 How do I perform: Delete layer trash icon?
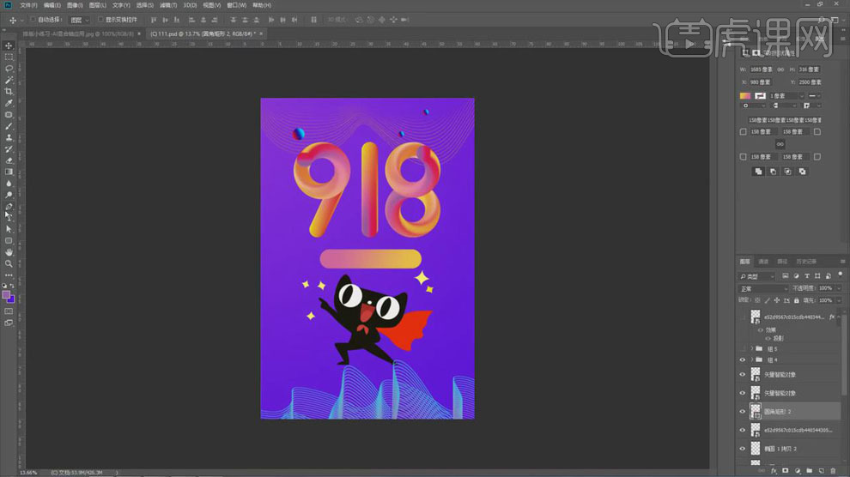click(833, 471)
